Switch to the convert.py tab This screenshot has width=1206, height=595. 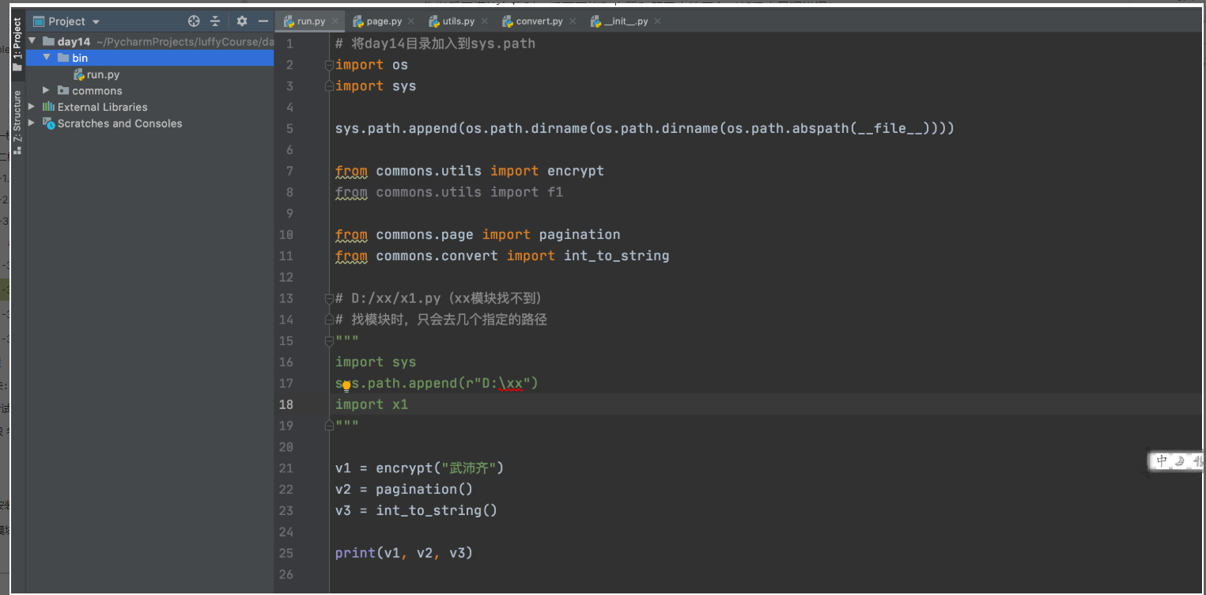coord(539,21)
